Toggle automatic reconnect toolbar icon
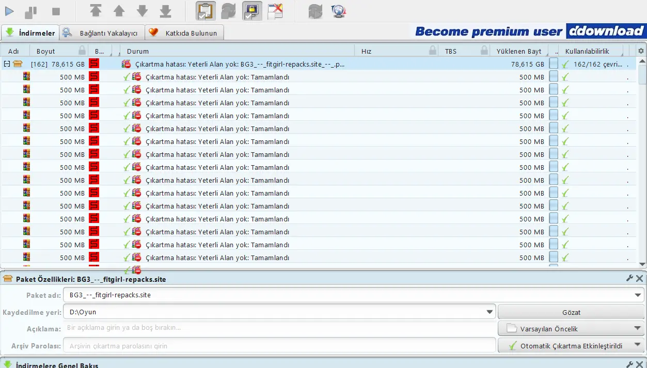The image size is (647, 368). point(229,11)
